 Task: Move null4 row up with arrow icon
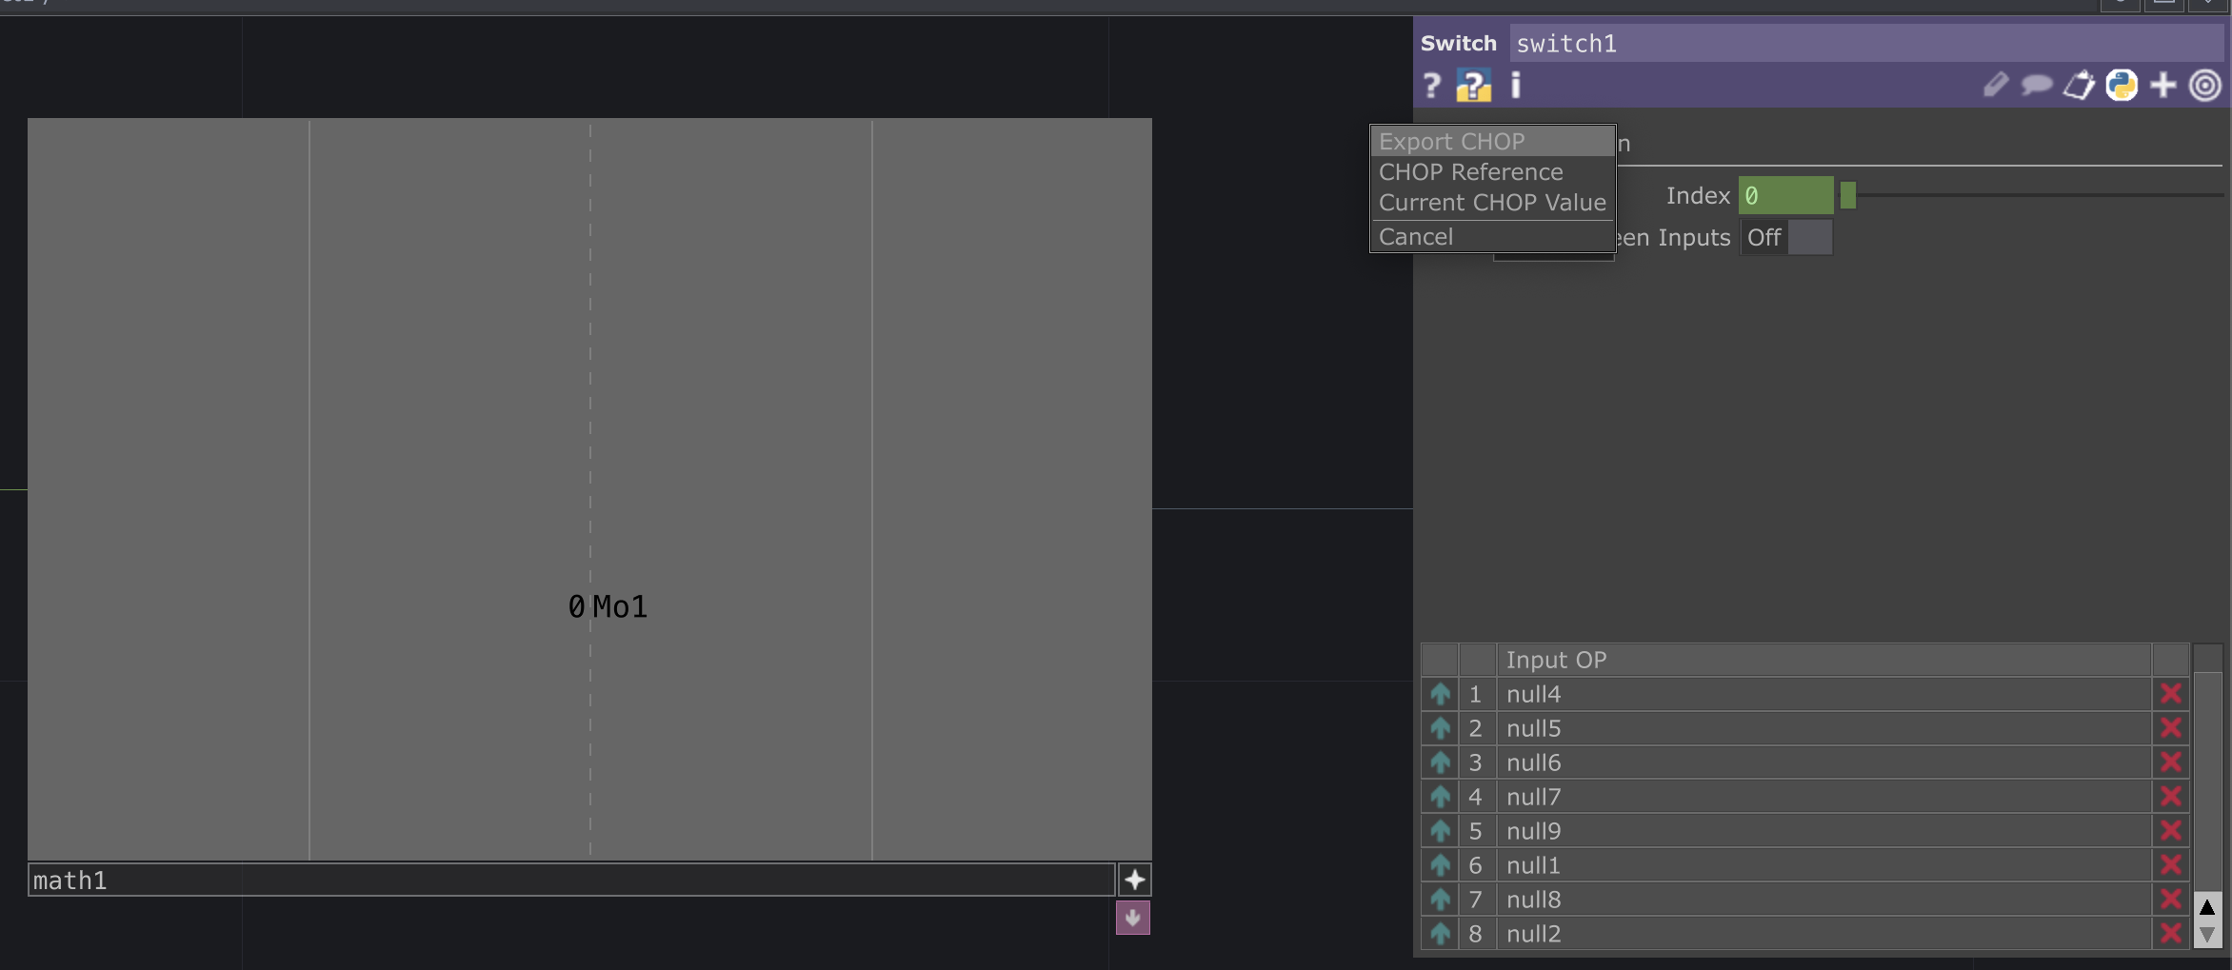click(1440, 694)
